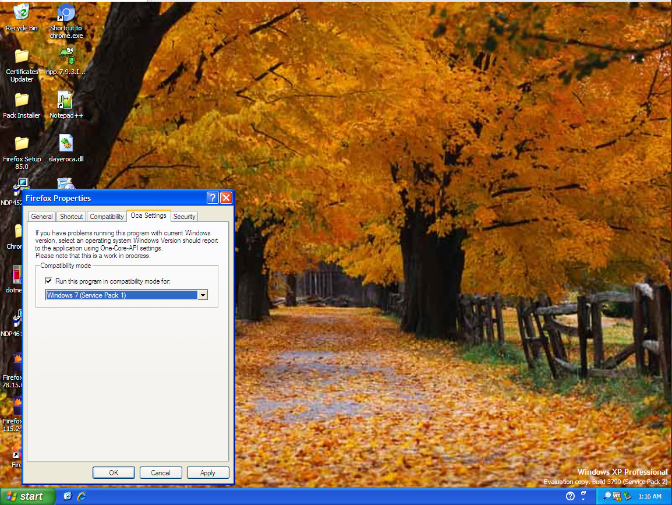Select the Notepad++ desktop icon
672x505 pixels.
(66, 105)
